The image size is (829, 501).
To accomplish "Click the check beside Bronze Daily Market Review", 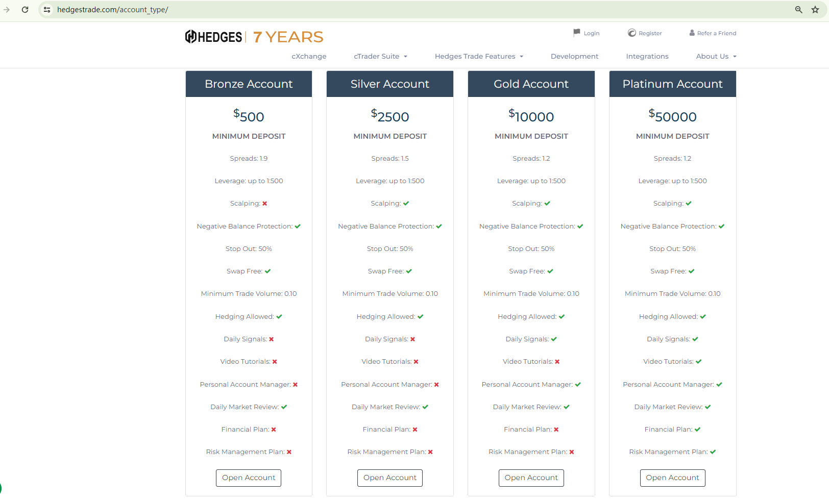I will coord(284,407).
